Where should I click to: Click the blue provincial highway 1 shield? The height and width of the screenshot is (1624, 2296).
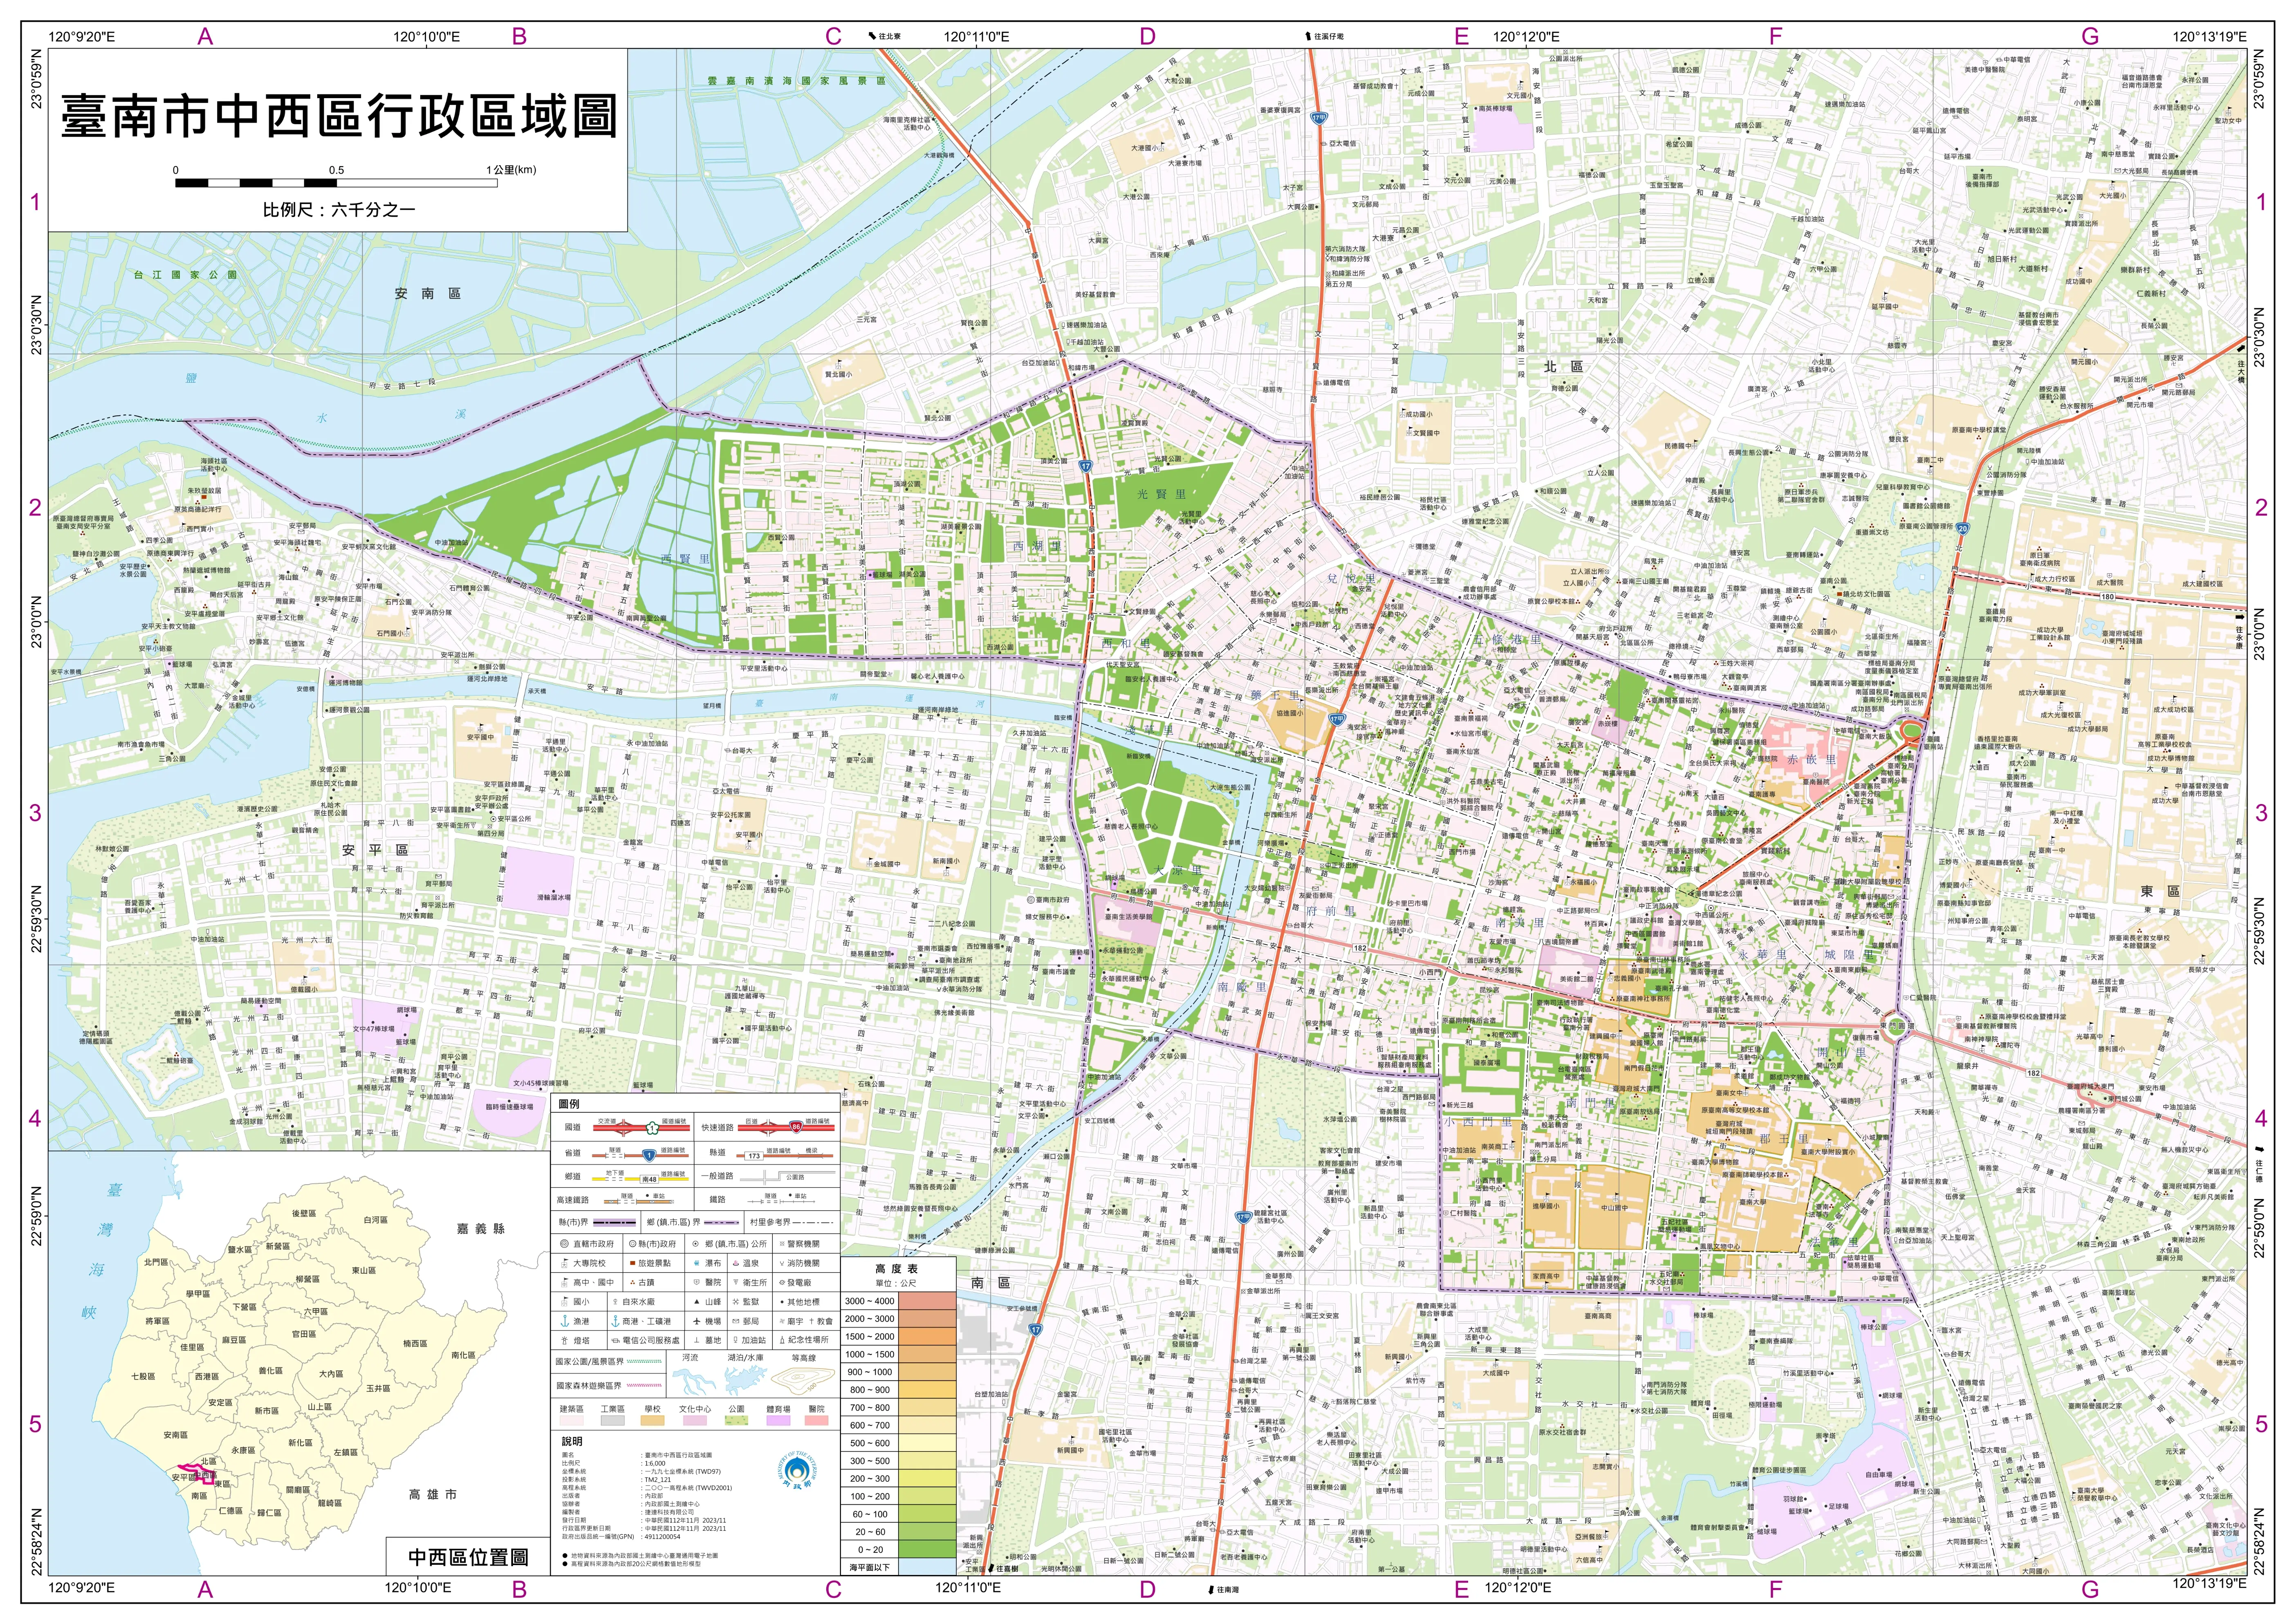click(649, 1156)
